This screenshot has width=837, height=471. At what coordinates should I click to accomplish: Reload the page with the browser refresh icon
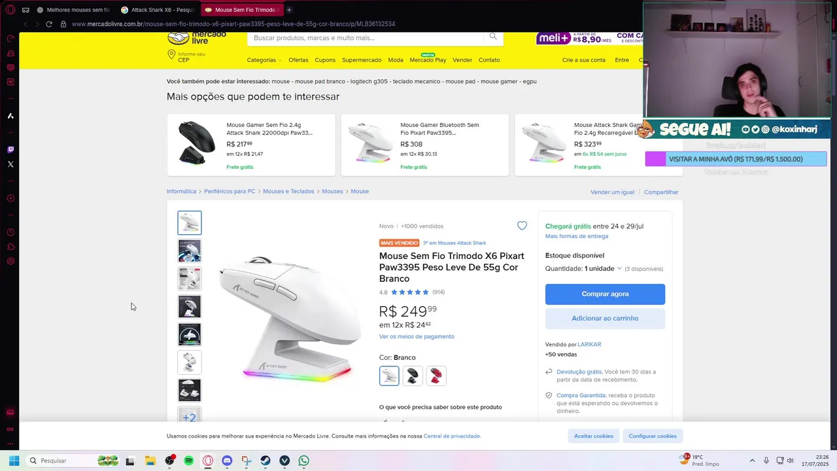tap(48, 24)
